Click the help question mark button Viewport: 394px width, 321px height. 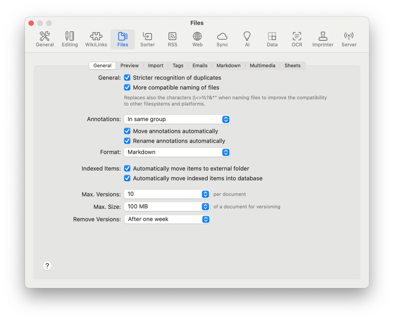pos(47,266)
